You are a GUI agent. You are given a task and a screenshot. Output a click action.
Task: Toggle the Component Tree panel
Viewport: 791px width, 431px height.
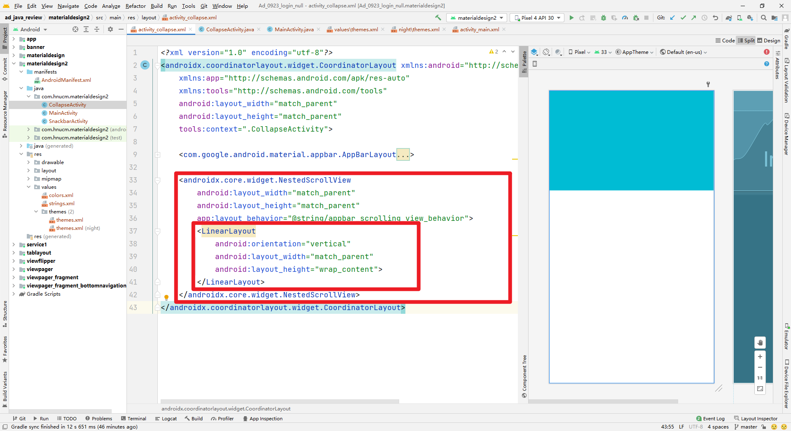[x=524, y=376]
